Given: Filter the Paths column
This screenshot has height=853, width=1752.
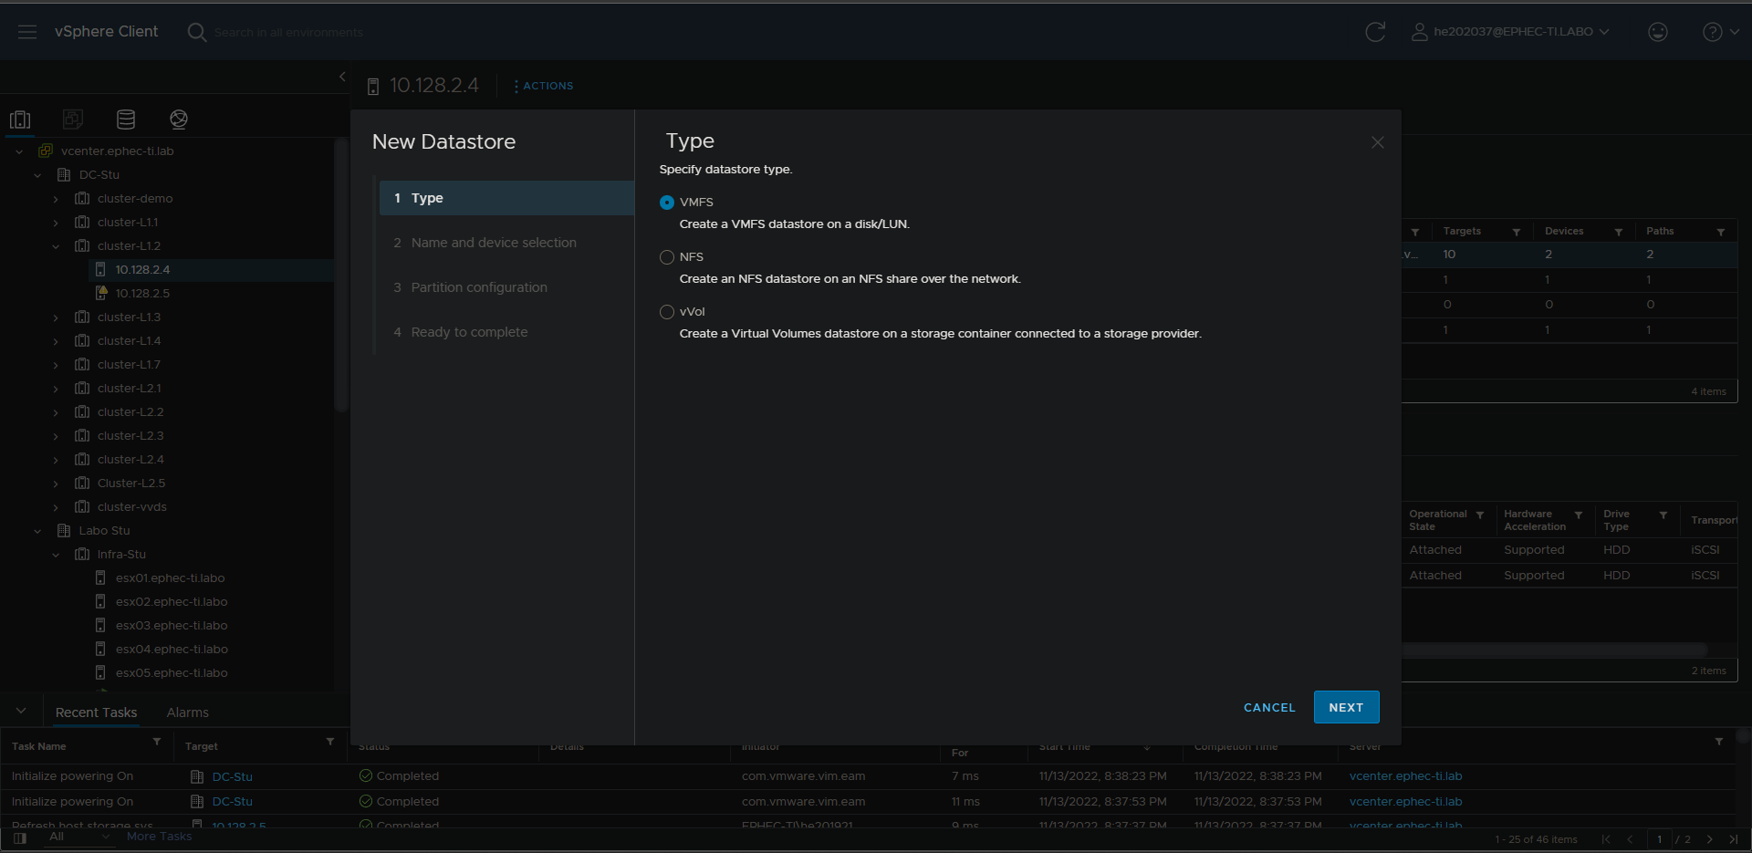Looking at the screenshot, I should tap(1721, 233).
